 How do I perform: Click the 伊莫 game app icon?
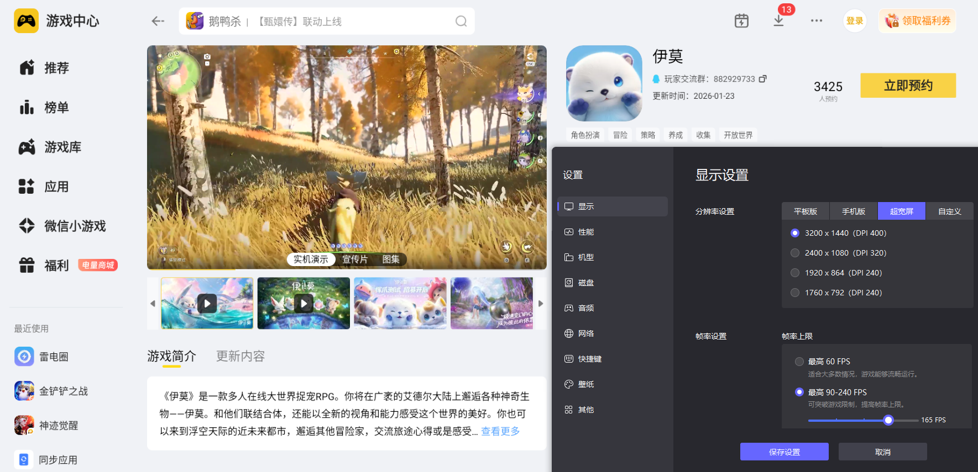tap(604, 83)
